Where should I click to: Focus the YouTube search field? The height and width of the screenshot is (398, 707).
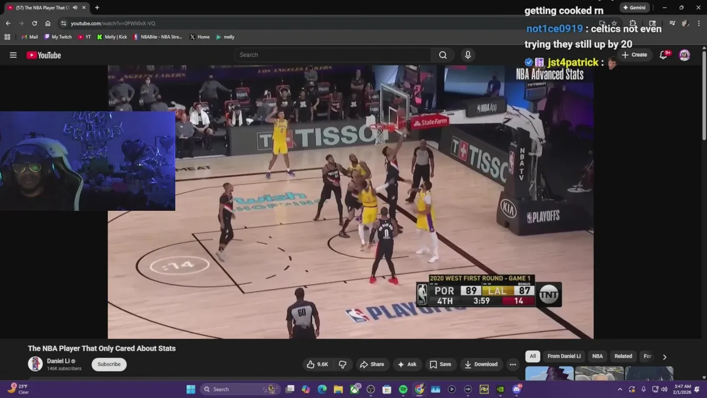pos(333,55)
